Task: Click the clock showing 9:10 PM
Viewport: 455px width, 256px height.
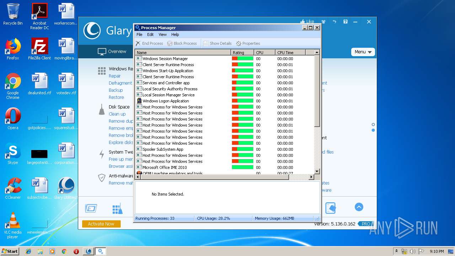Action: pyautogui.click(x=437, y=251)
